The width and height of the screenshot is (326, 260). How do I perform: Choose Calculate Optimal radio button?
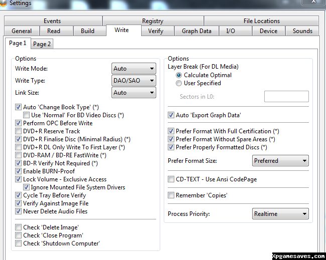[179, 75]
